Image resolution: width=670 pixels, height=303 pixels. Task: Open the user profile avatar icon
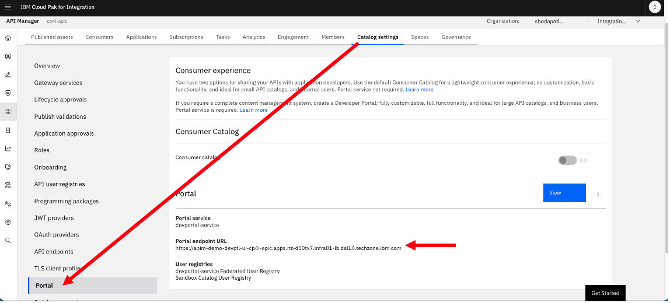pyautogui.click(x=654, y=7)
